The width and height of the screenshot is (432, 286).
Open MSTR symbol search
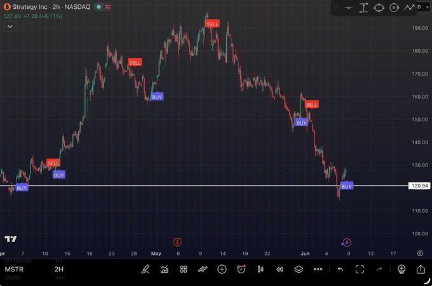pyautogui.click(x=14, y=269)
